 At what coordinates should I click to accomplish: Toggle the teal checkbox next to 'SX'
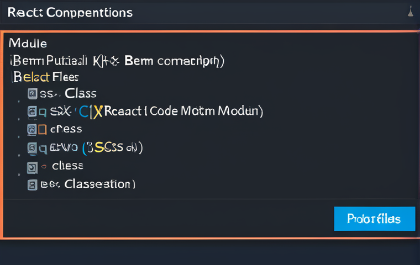(43, 112)
